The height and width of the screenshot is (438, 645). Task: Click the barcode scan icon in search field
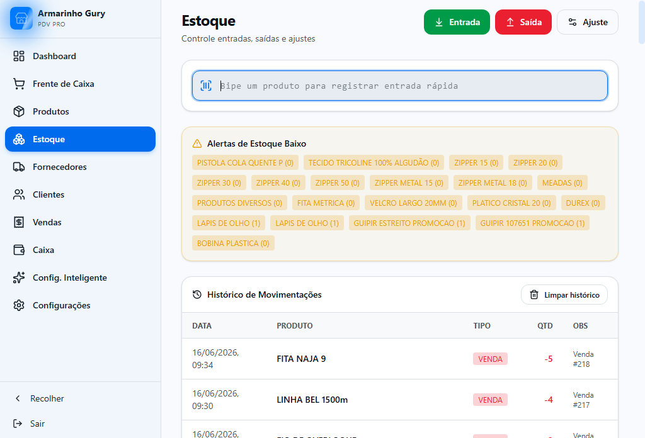[x=206, y=86]
